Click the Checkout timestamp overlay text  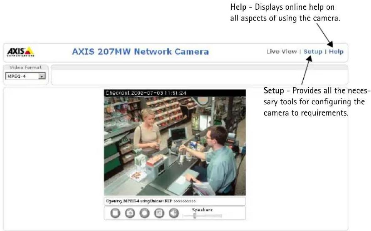(x=146, y=93)
